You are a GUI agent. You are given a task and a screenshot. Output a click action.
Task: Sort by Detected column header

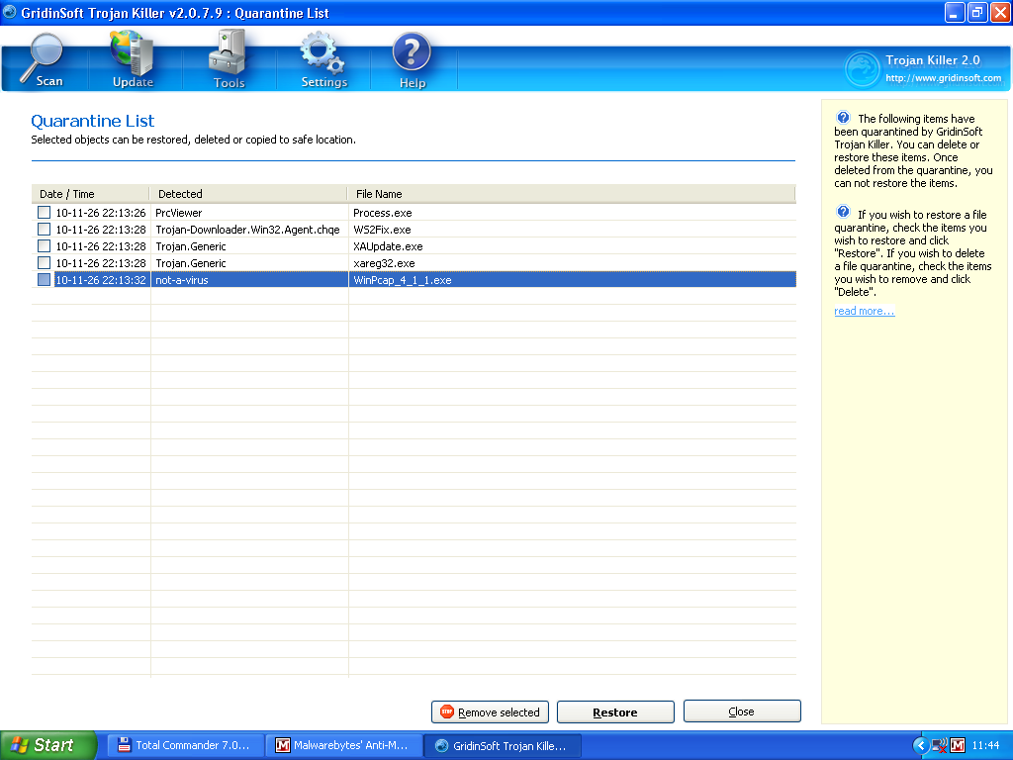(x=248, y=193)
